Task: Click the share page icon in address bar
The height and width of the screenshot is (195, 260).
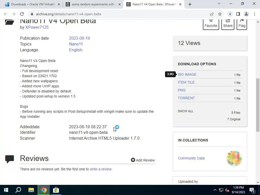Action: [x=212, y=14]
